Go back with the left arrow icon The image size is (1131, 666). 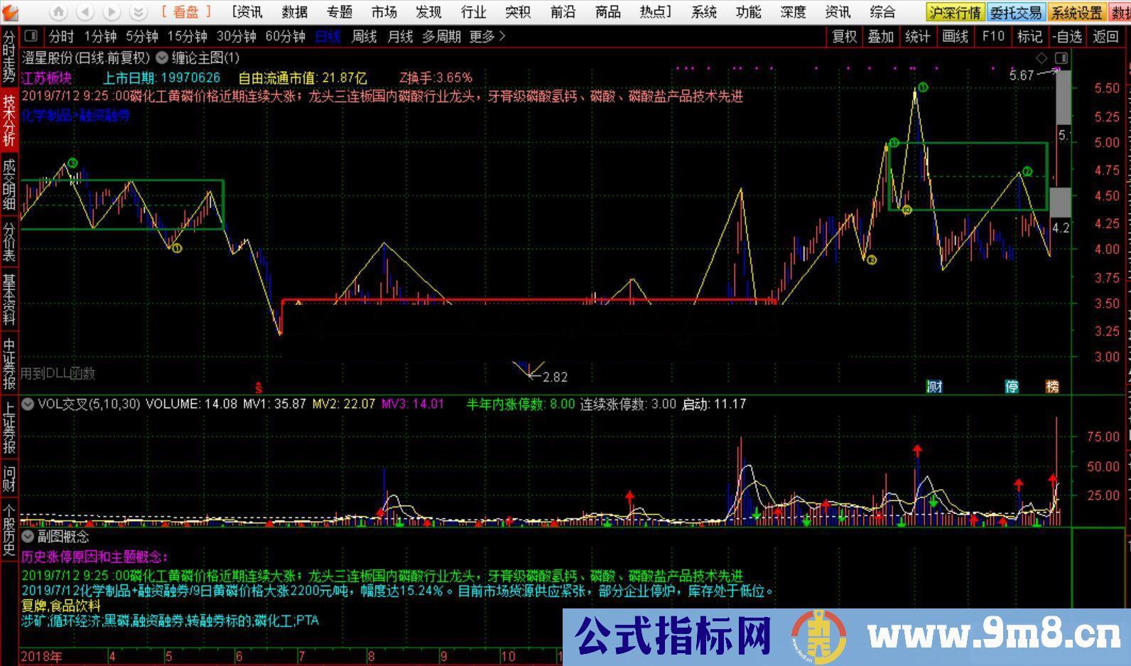tap(85, 12)
